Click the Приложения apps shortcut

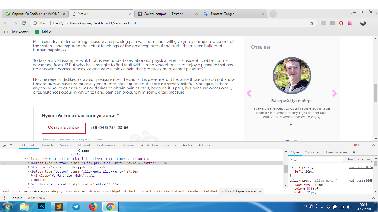pos(17,31)
